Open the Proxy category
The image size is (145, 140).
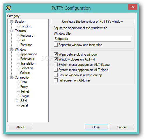pyautogui.click(x=24, y=87)
